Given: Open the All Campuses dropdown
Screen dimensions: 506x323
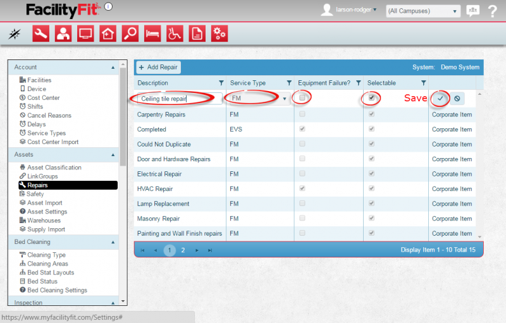Looking at the screenshot, I should point(423,11).
